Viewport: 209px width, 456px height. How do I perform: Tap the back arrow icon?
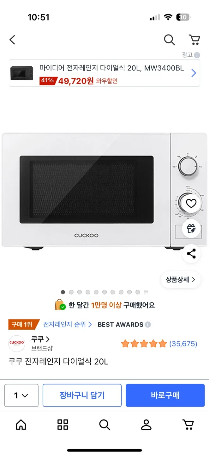(12, 40)
